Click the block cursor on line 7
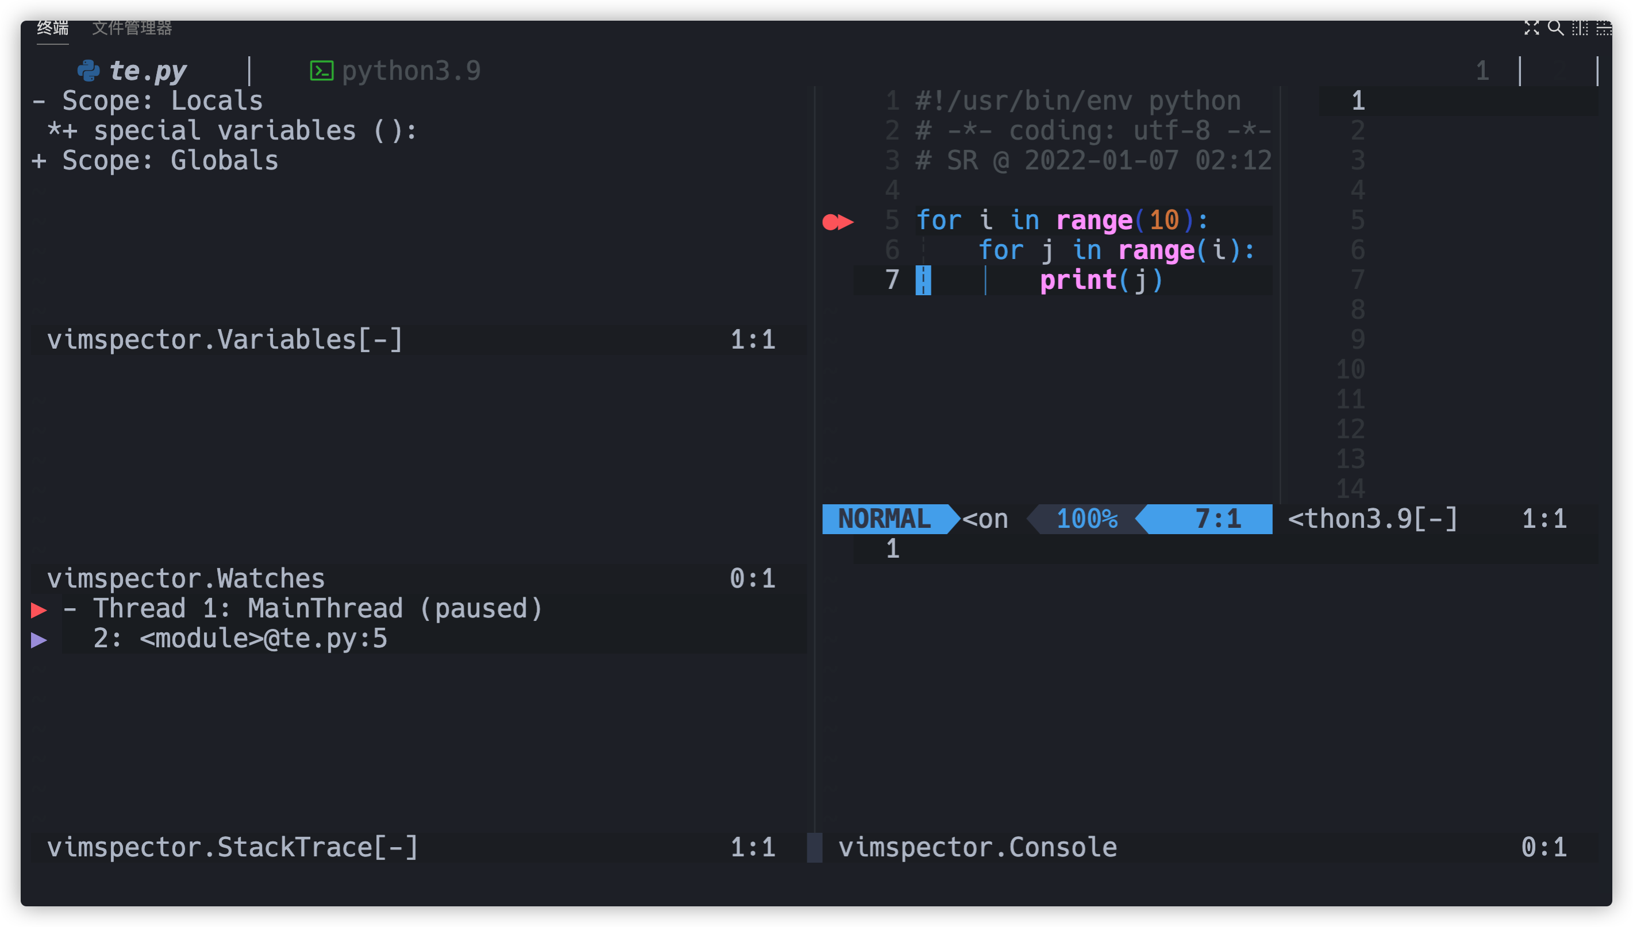This screenshot has height=927, width=1633. (923, 280)
